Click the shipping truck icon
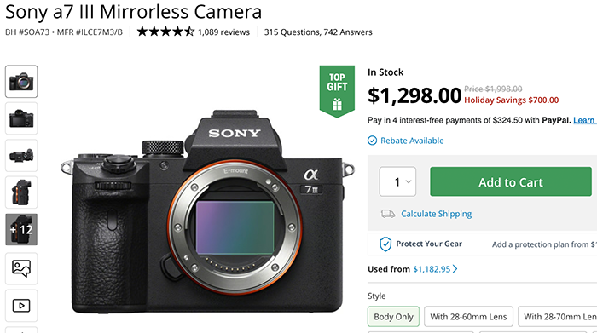 pos(387,214)
